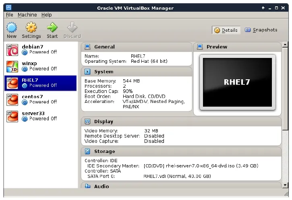Click the Name value 'RHEL7' in General

[138, 56]
